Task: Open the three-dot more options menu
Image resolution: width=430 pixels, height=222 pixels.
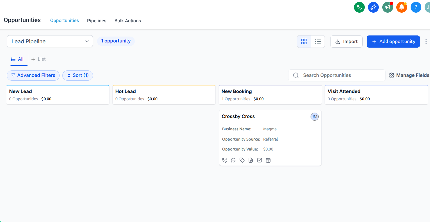Action: point(426,41)
